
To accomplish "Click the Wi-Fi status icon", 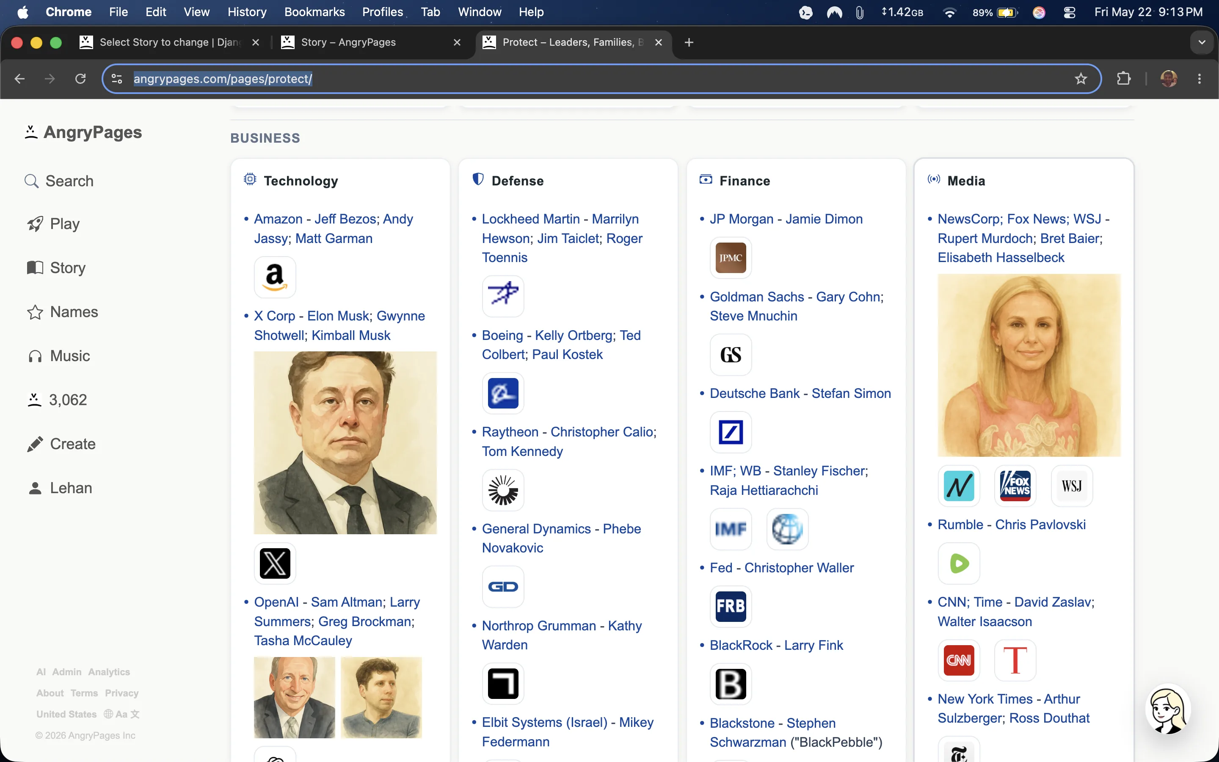I will [949, 12].
